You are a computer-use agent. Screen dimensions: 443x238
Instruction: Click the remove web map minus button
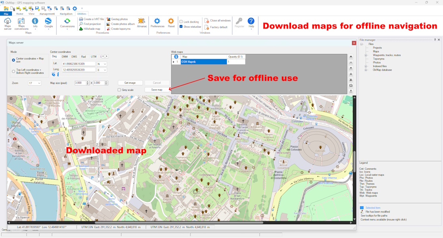[x=351, y=62]
